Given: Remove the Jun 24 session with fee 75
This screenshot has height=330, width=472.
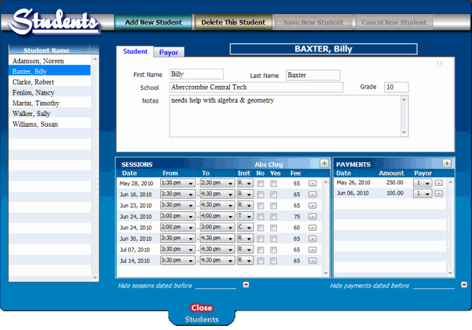Looking at the screenshot, I should click(312, 217).
